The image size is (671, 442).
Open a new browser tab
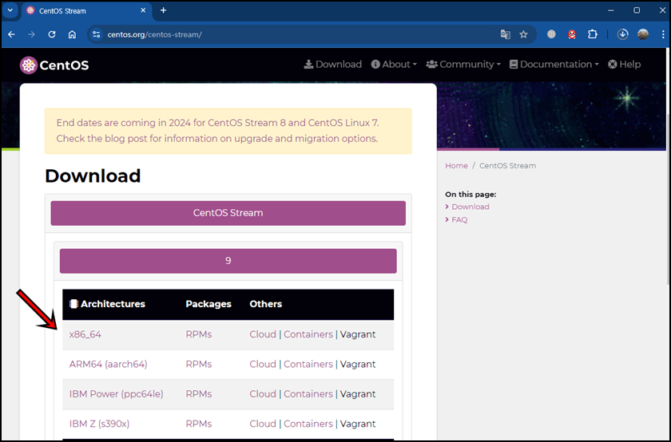click(x=164, y=10)
